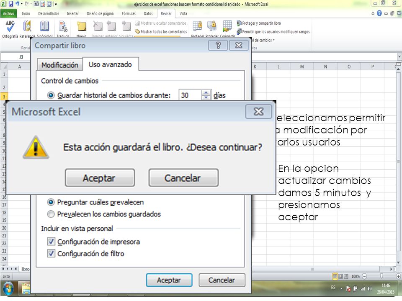Switch to Page Break Preview in status bar

[346, 276]
